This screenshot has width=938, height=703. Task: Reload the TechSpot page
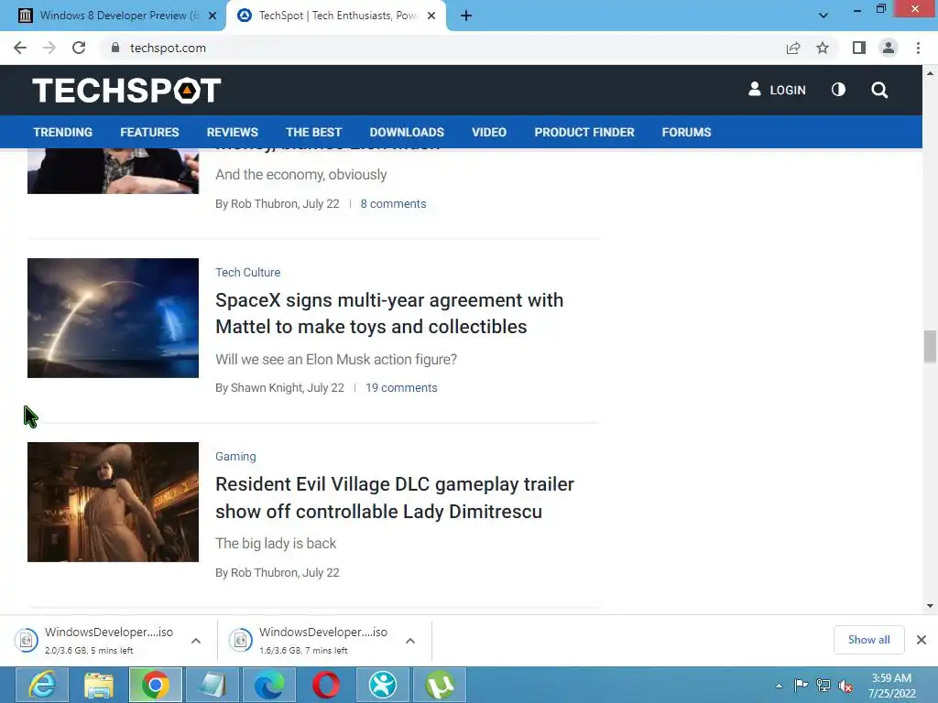point(79,48)
